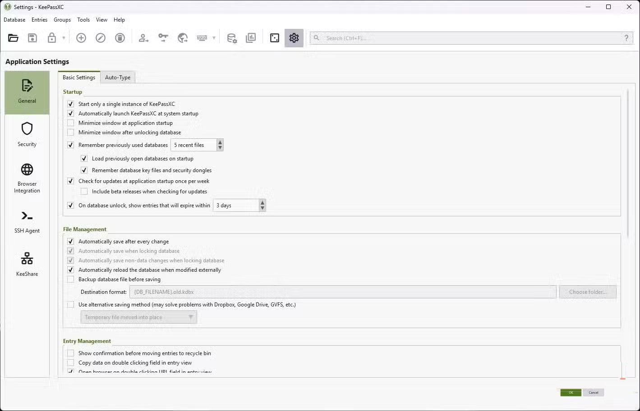Add a new entry
Viewport: 640px width, 411px height.
[81, 37]
